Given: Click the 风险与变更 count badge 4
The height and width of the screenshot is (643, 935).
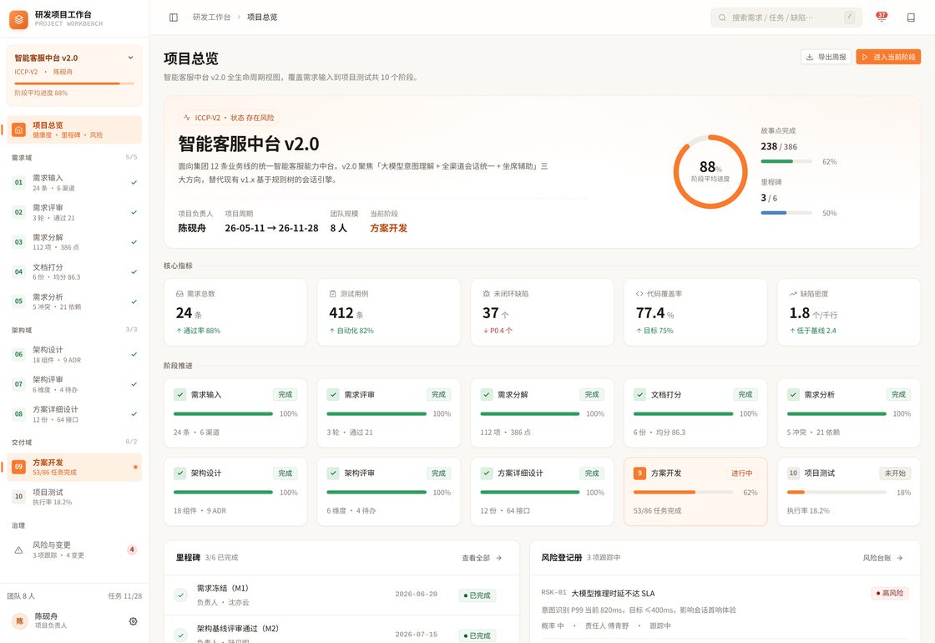Looking at the screenshot, I should click(x=132, y=550).
